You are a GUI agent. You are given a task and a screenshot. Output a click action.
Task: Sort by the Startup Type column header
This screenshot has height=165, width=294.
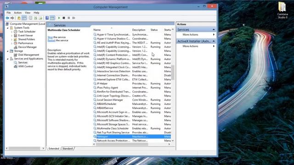coord(167,30)
